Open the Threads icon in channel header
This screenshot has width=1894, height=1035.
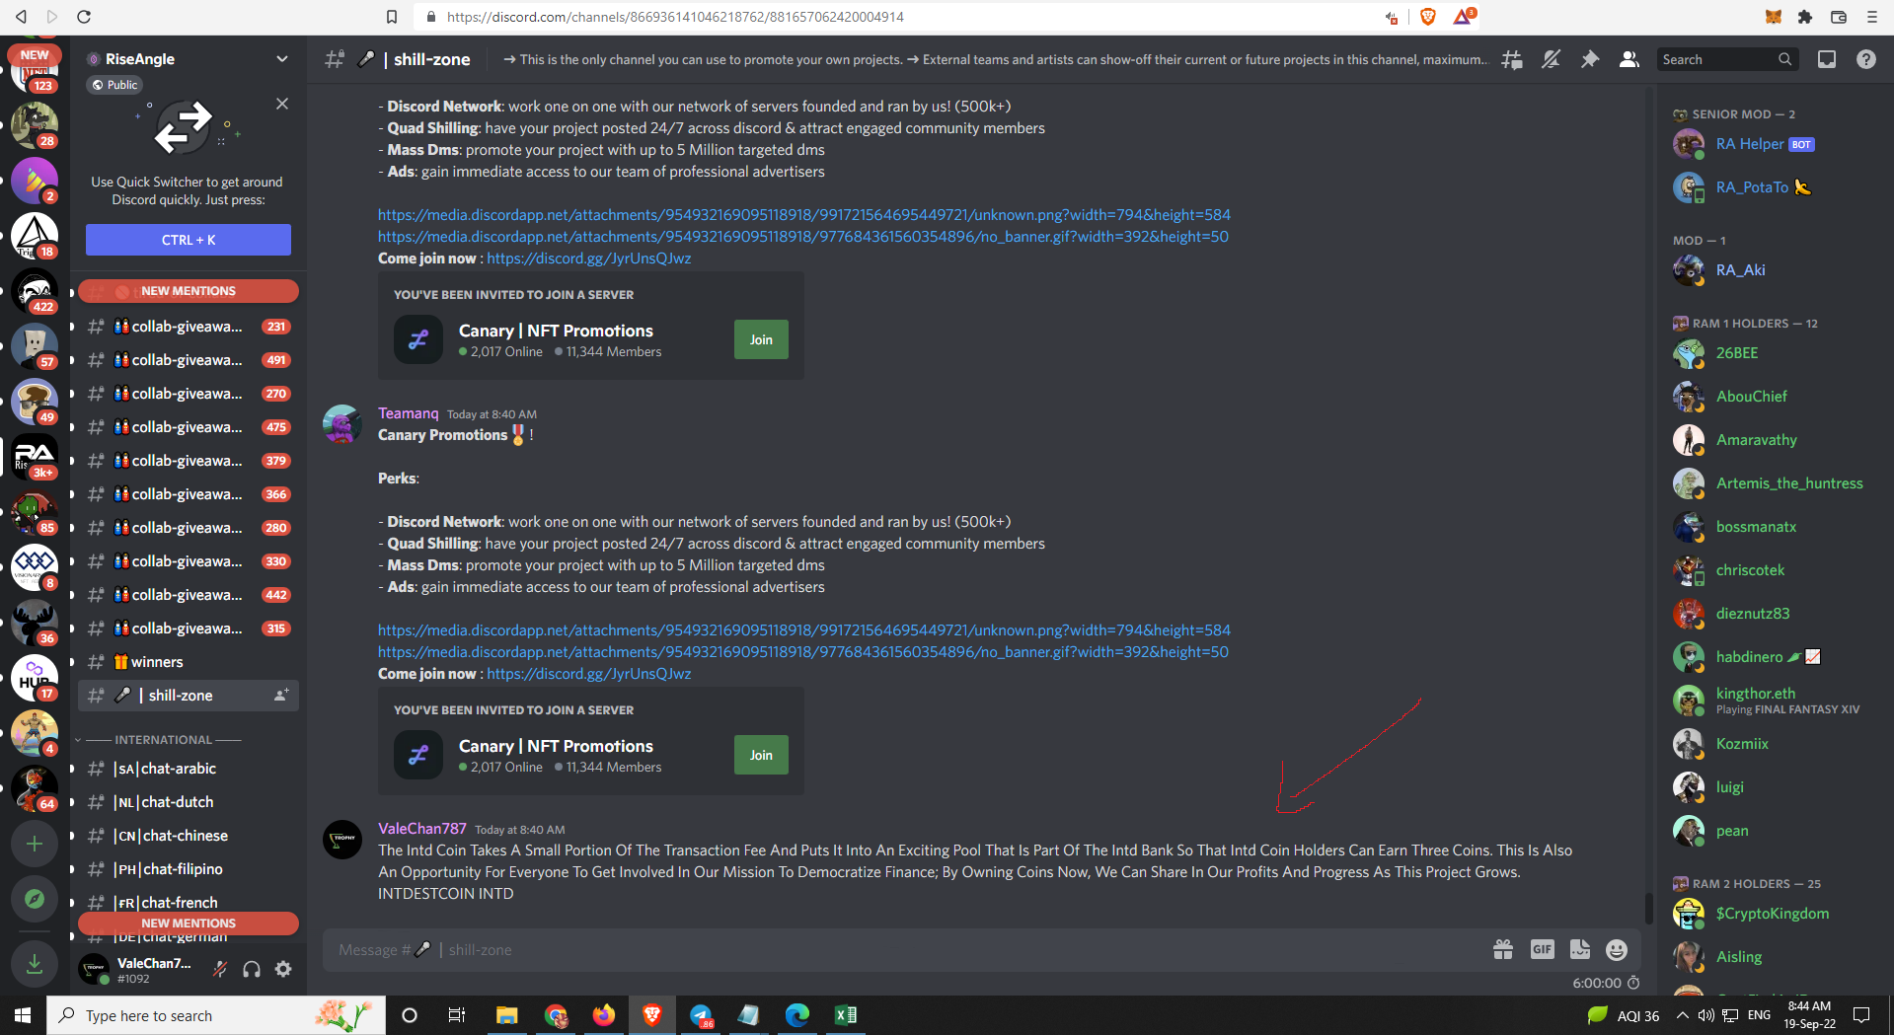click(1511, 60)
